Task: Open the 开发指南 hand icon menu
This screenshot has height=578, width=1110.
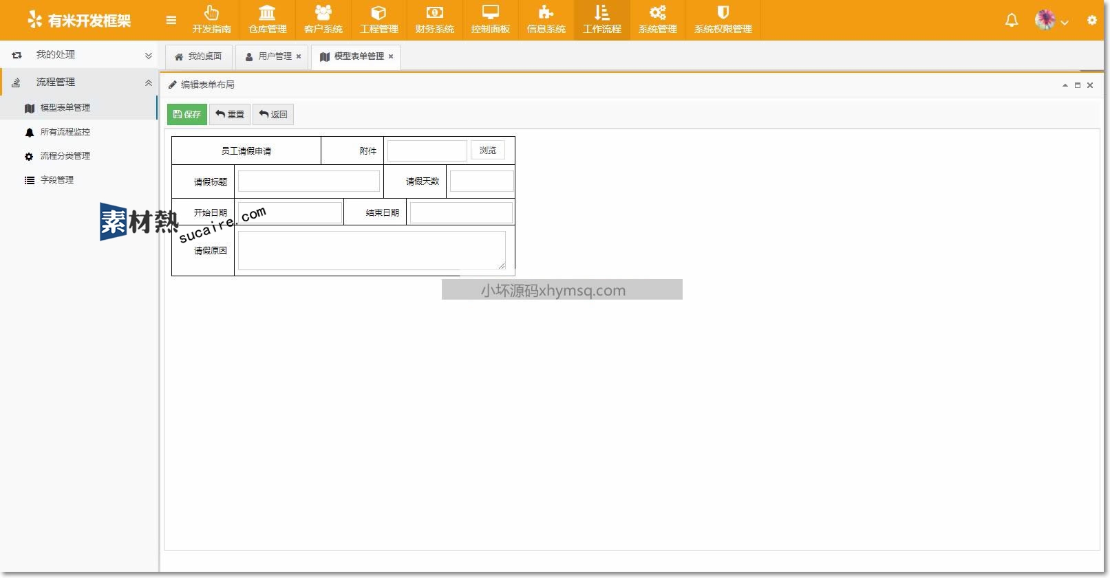Action: coord(211,20)
